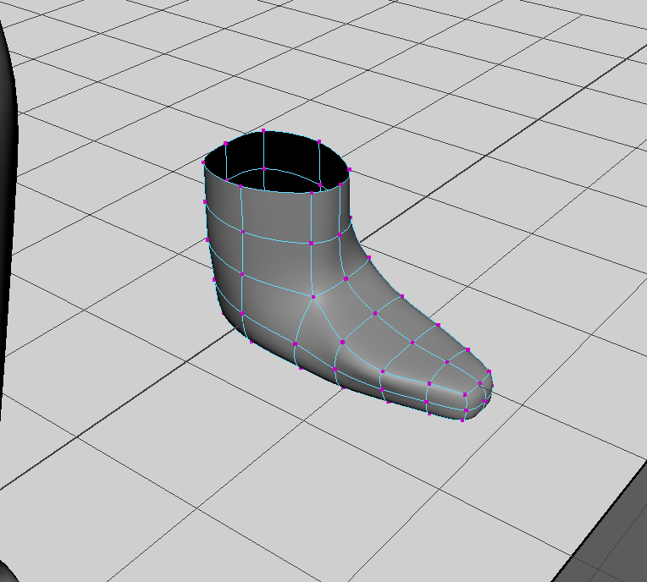Select the five-edge pole vertex on boot ankle
Image resolution: width=647 pixels, height=582 pixels.
313,297
